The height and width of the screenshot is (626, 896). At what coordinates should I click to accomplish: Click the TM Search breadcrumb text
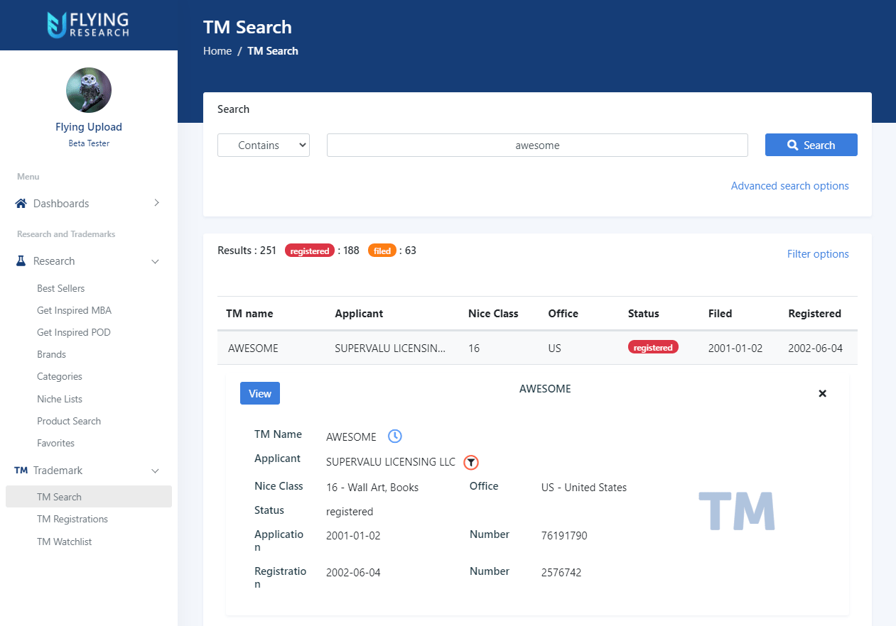pyautogui.click(x=273, y=51)
